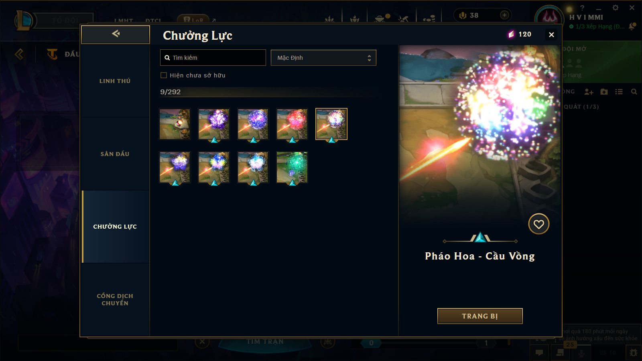This screenshot has width=642, height=361.
Task: Open the Linh Thú tab
Action: pyautogui.click(x=115, y=81)
